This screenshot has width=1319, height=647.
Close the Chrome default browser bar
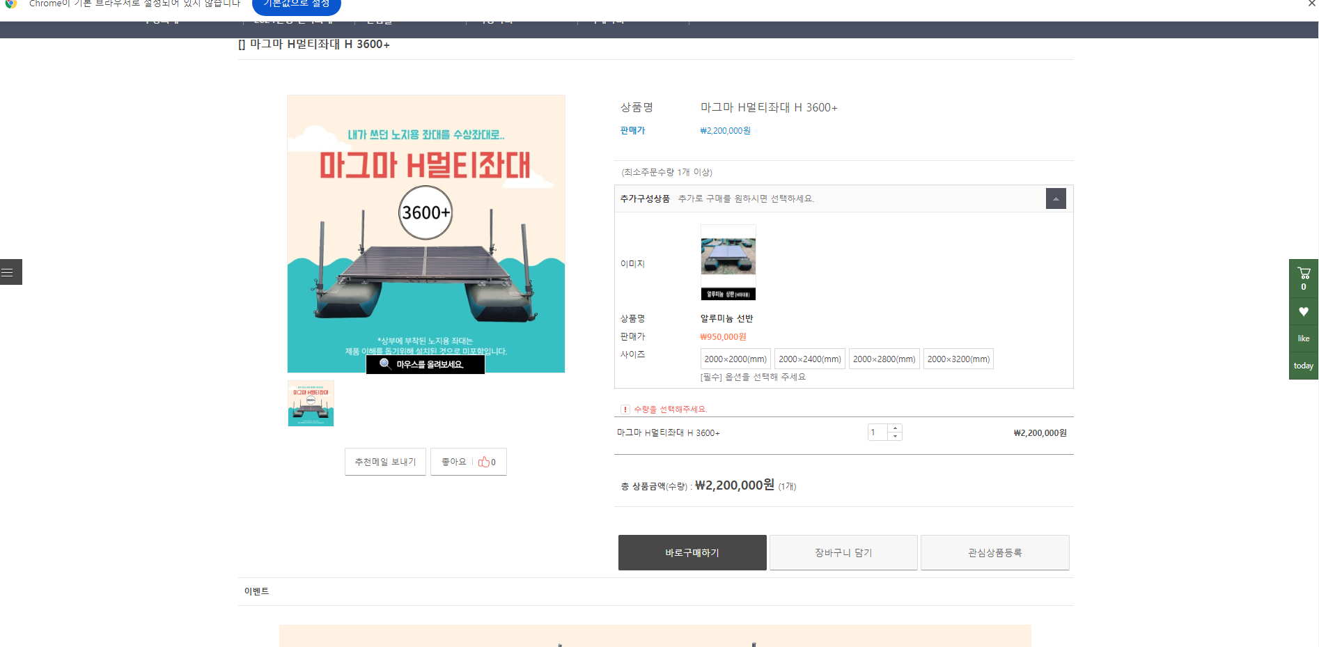click(x=1311, y=4)
